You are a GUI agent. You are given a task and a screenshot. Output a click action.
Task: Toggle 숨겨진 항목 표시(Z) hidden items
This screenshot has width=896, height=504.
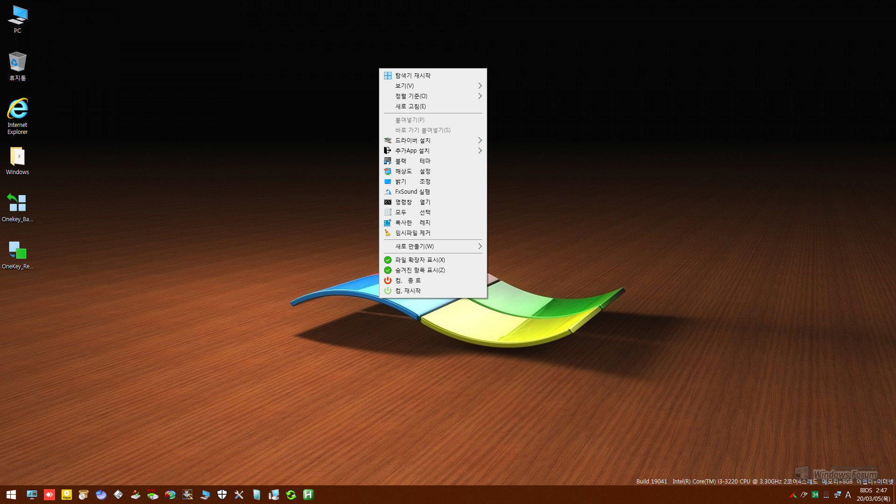coord(433,270)
